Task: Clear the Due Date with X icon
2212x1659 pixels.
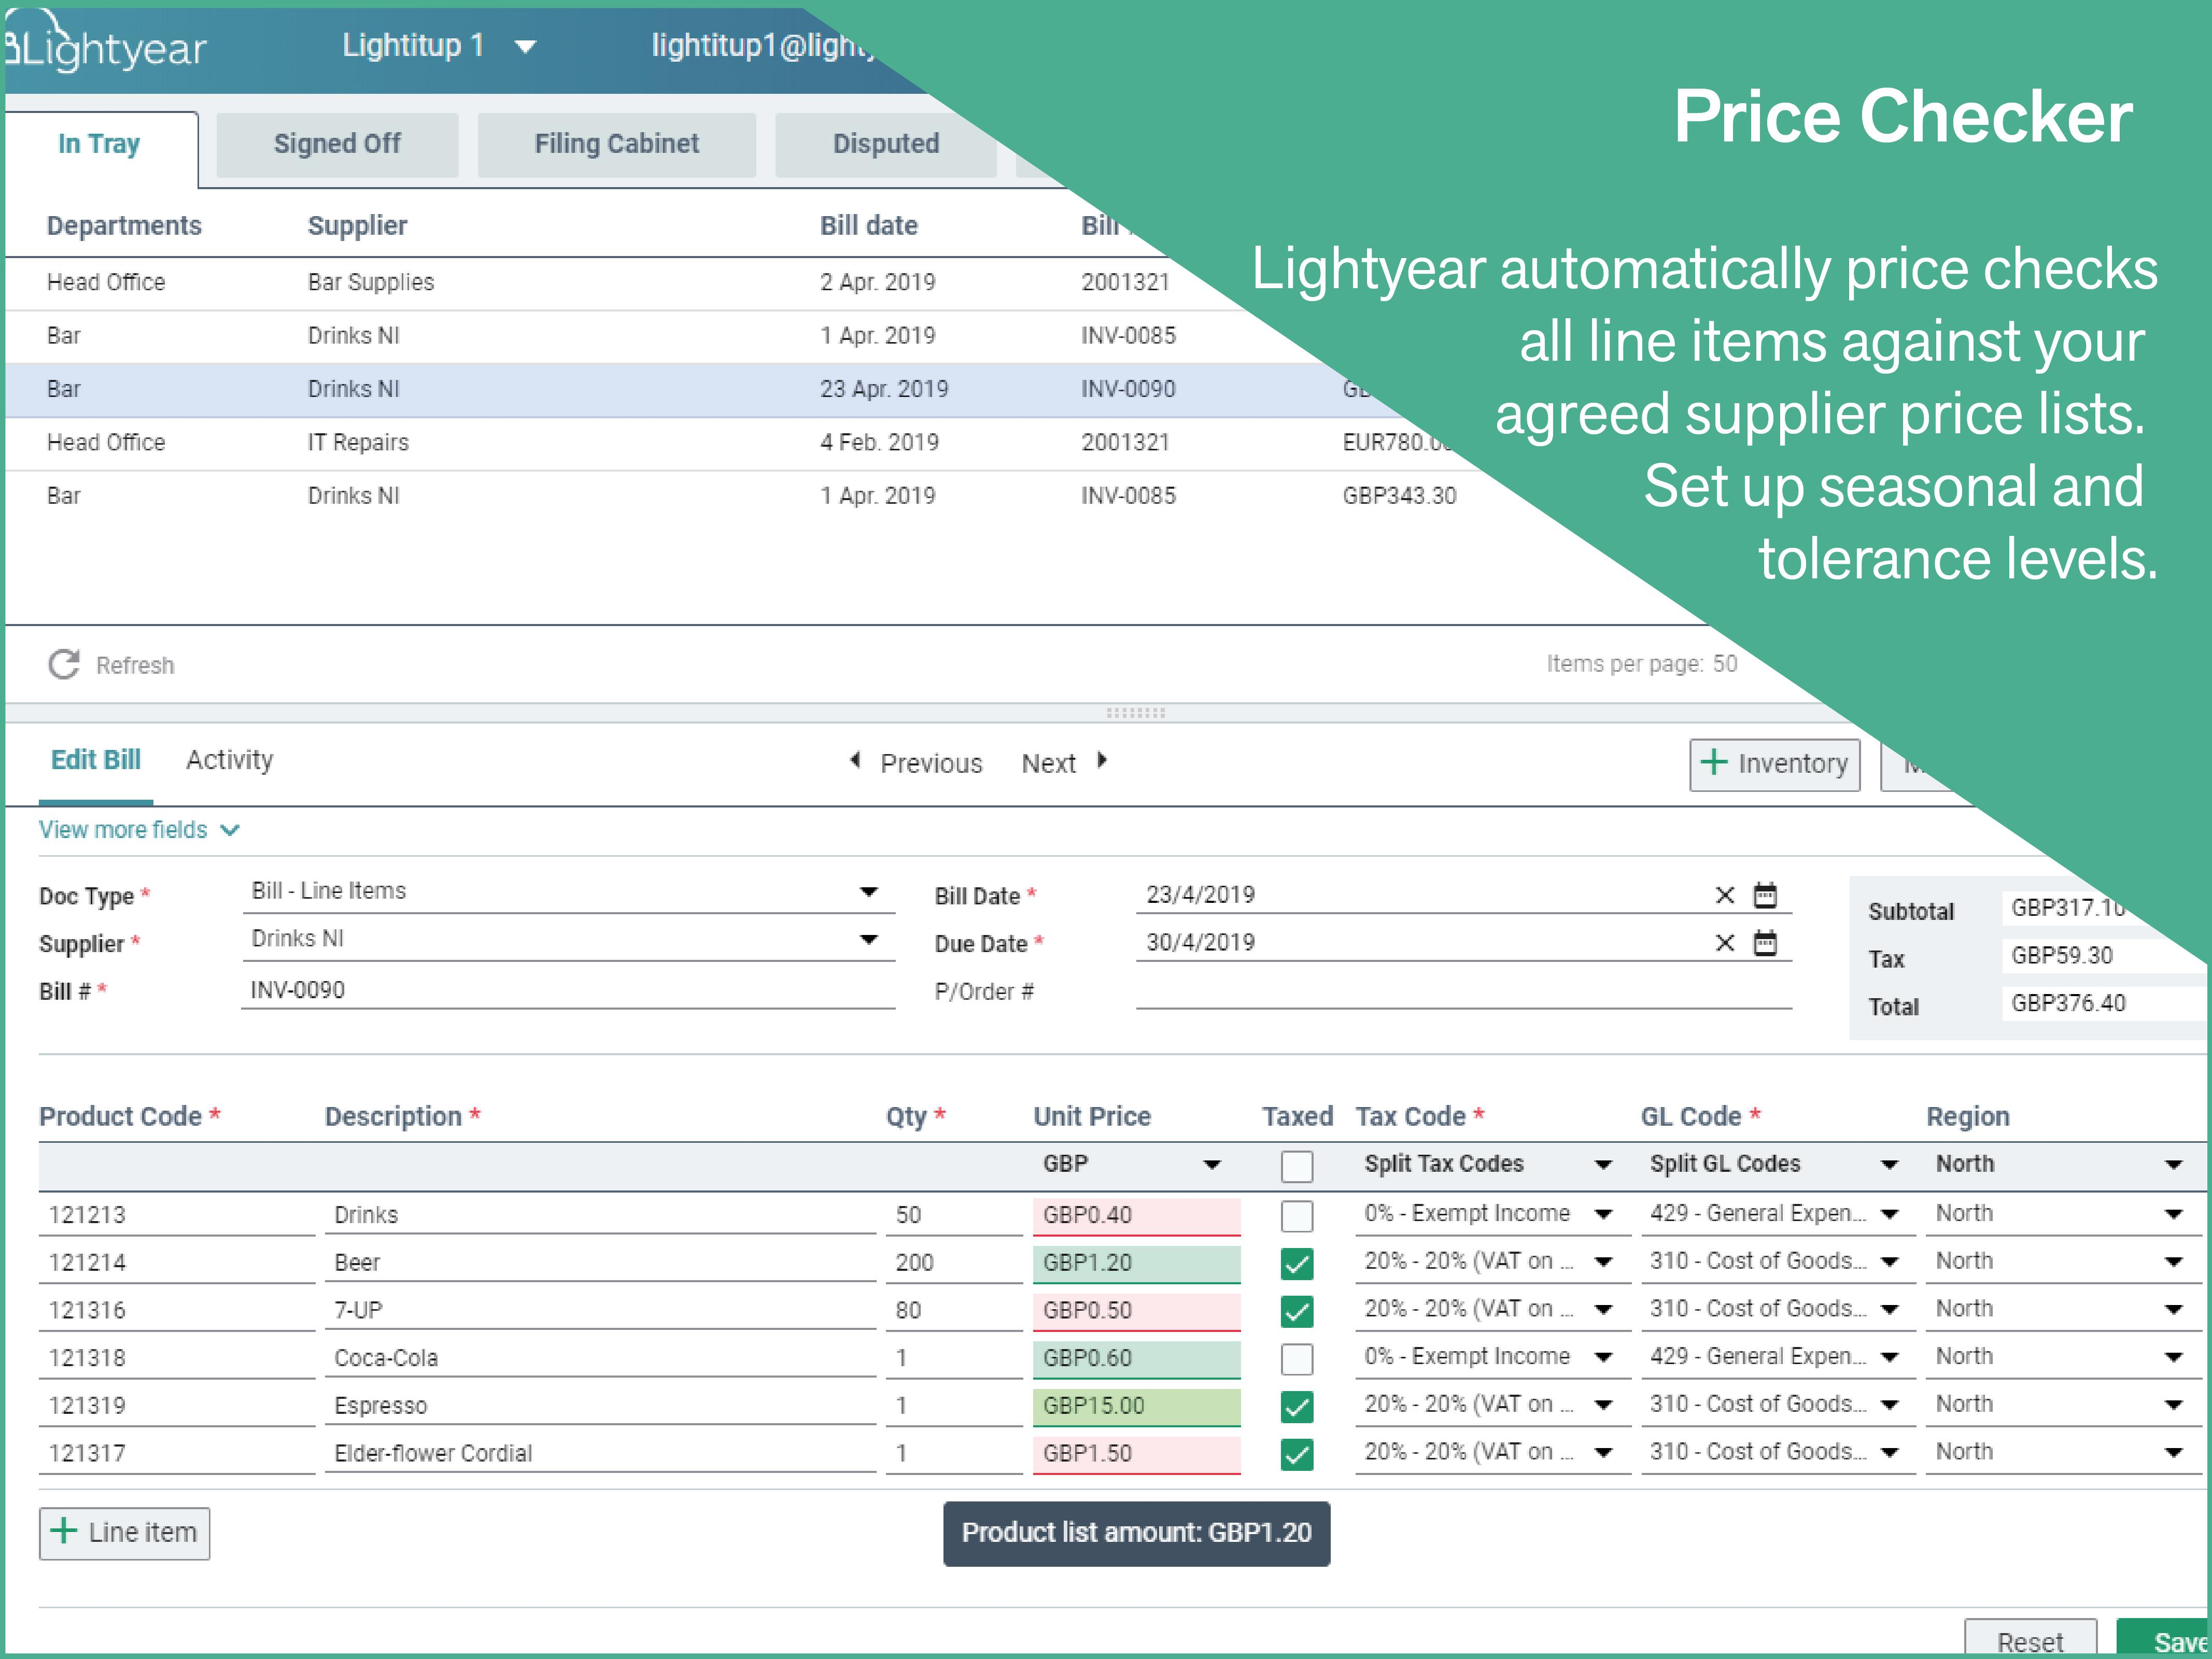Action: tap(1724, 943)
